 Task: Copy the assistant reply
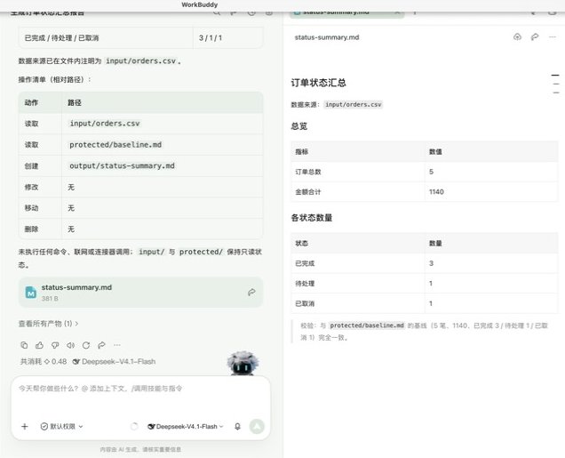click(x=24, y=345)
